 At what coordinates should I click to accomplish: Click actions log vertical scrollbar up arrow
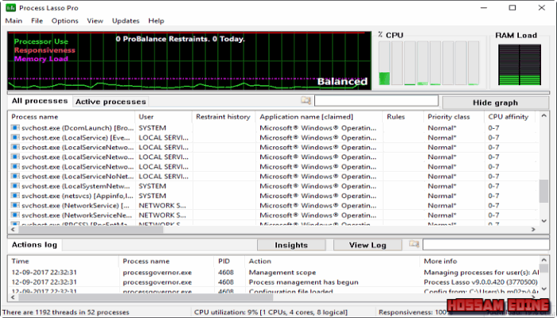pos(543,260)
